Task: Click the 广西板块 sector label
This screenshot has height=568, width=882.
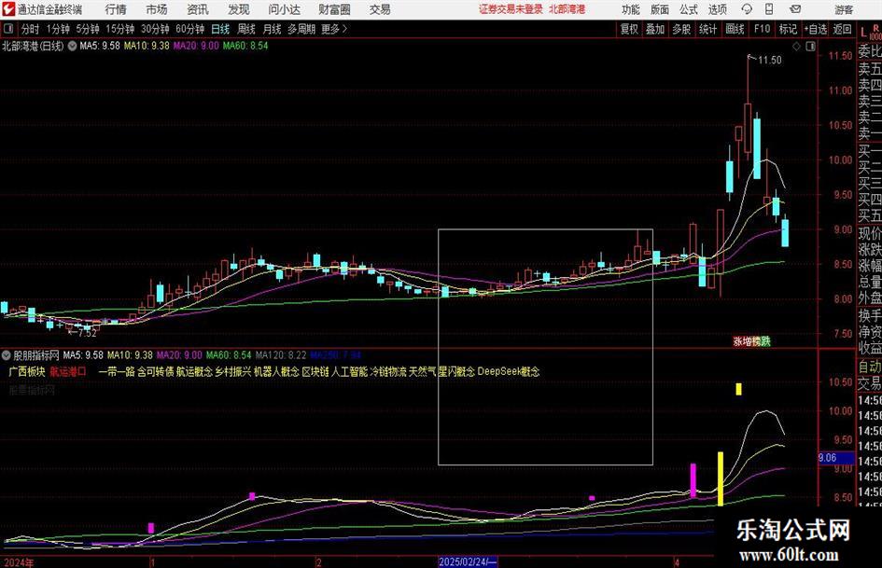Action: (x=27, y=371)
